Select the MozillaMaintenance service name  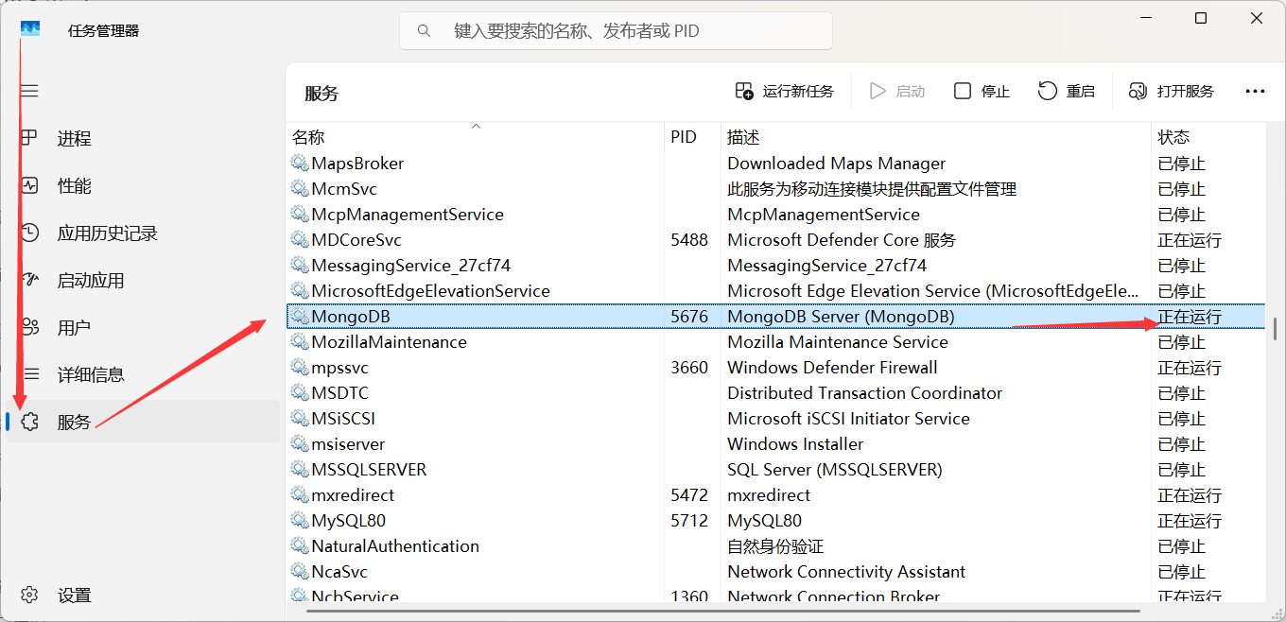pyautogui.click(x=389, y=342)
